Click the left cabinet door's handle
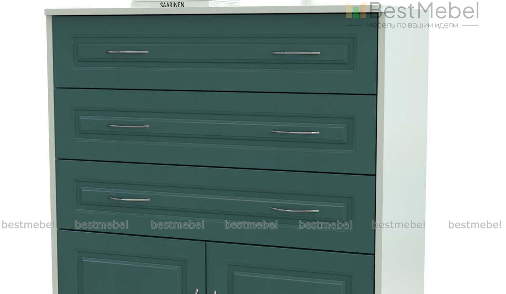The height and width of the screenshot is (294, 506). [x=197, y=291]
